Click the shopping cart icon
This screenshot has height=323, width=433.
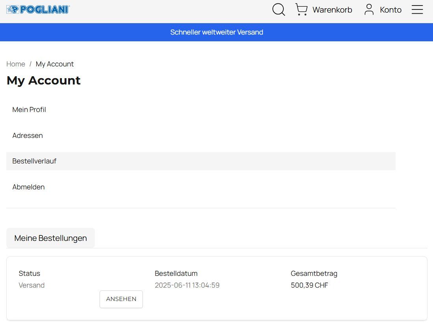click(x=301, y=10)
